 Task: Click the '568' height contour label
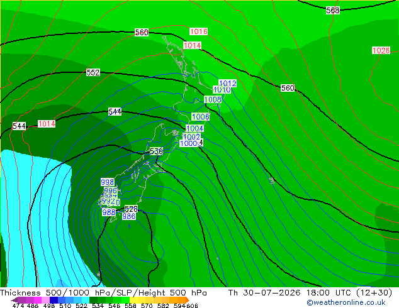333,11
